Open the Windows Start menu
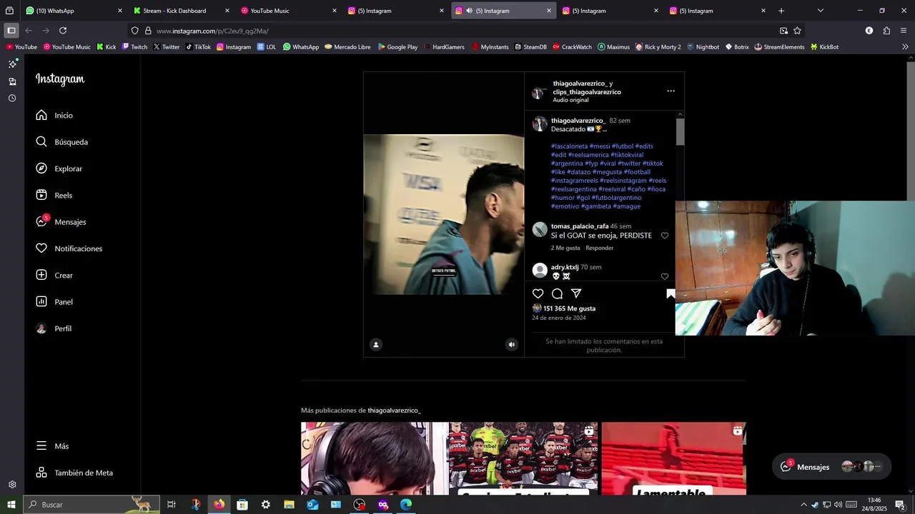The width and height of the screenshot is (915, 514). point(11,505)
